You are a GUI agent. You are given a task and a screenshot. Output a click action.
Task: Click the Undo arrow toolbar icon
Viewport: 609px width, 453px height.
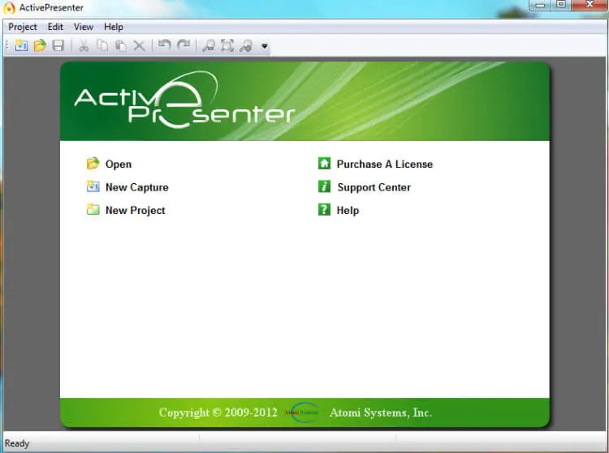pos(165,45)
